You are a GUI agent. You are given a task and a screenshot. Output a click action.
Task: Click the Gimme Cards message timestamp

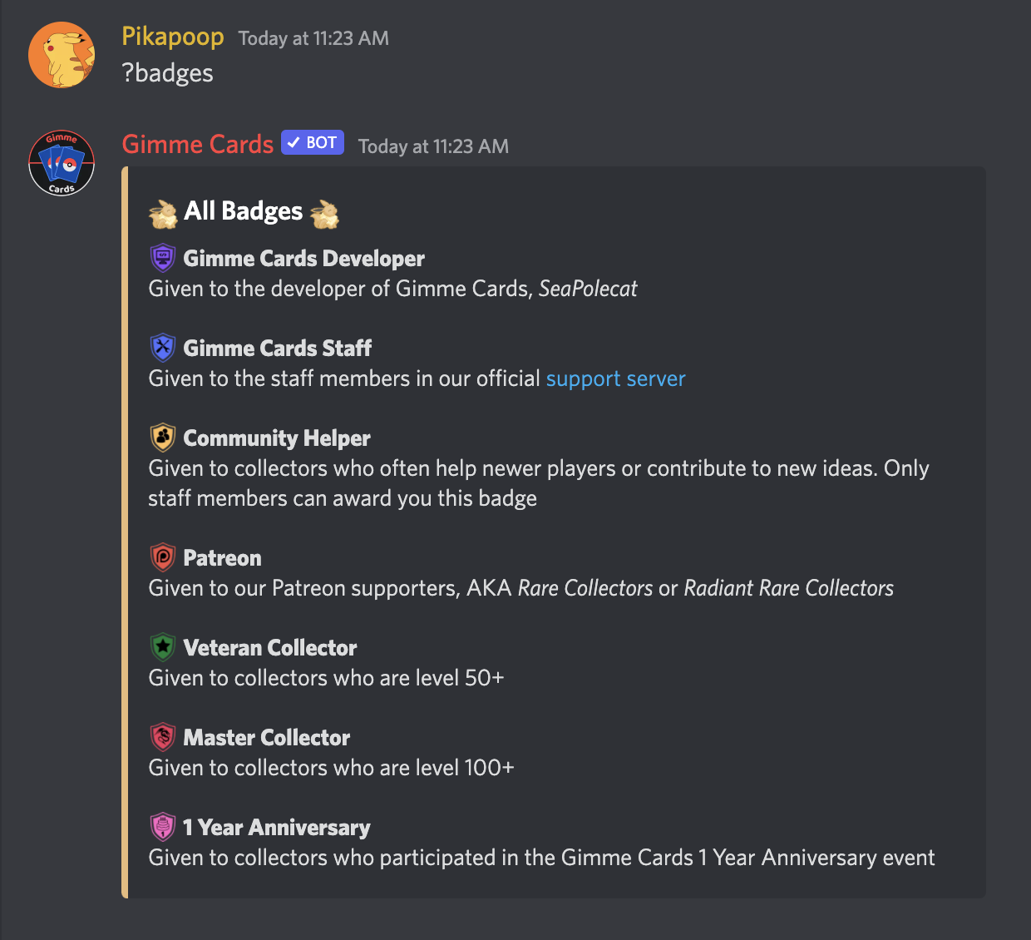pyautogui.click(x=433, y=146)
